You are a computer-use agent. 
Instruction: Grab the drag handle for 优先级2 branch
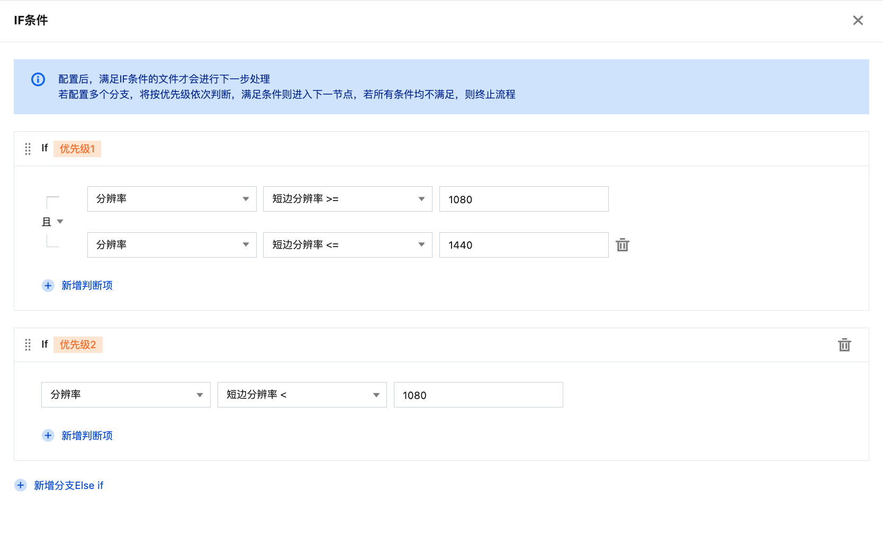click(28, 345)
